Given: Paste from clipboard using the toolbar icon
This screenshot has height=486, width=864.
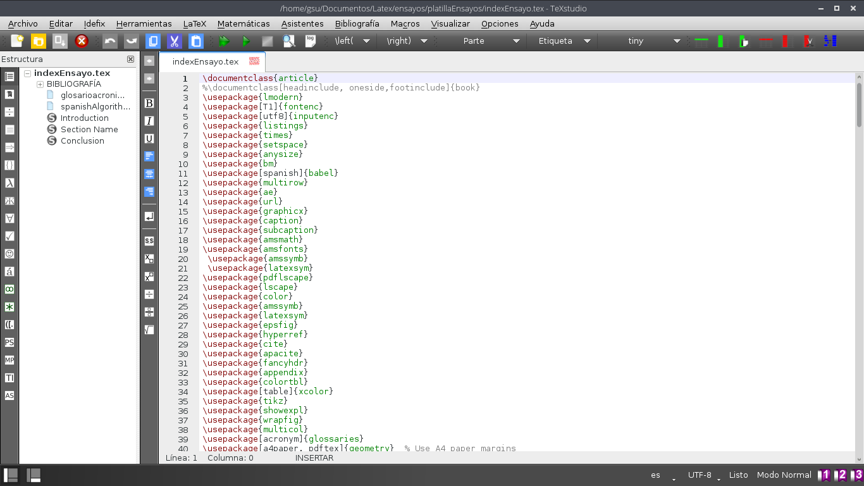Looking at the screenshot, I should 195,40.
